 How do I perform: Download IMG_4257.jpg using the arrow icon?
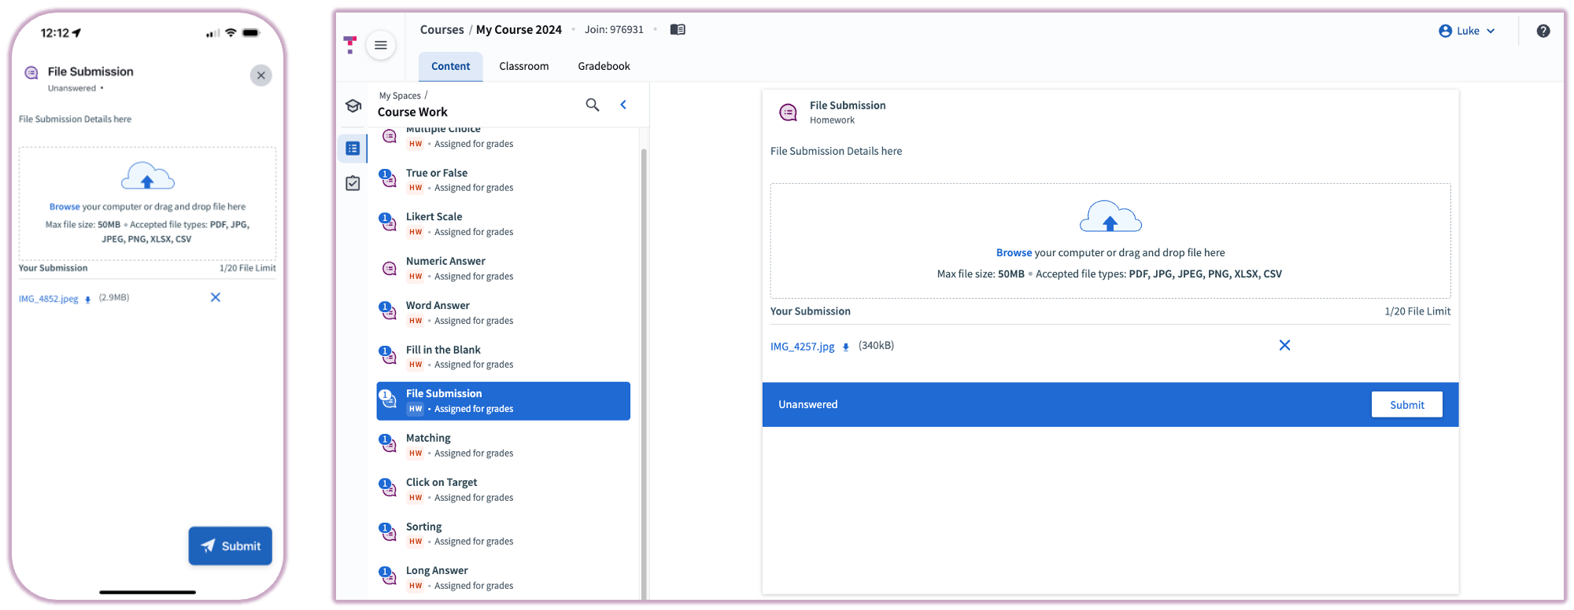[846, 347]
